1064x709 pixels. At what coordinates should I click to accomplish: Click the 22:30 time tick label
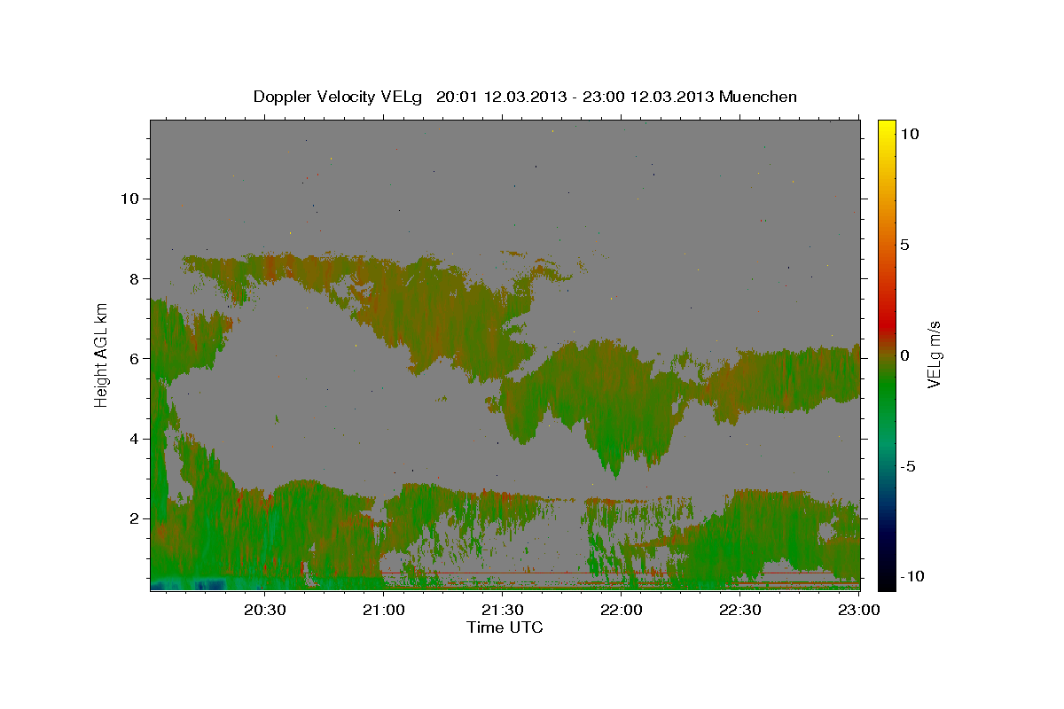[x=739, y=611]
